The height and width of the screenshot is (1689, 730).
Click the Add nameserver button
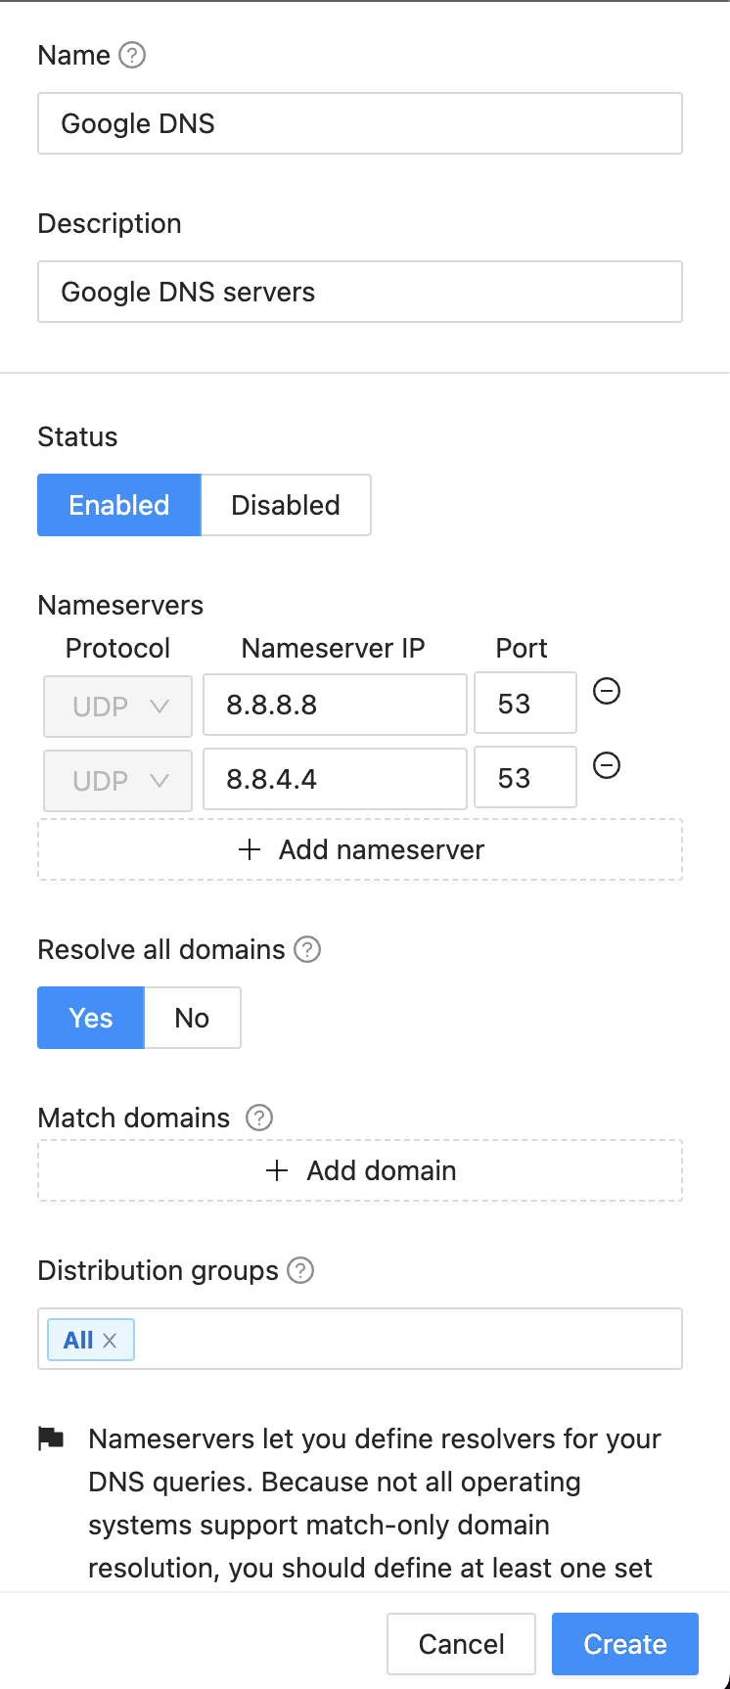360,849
